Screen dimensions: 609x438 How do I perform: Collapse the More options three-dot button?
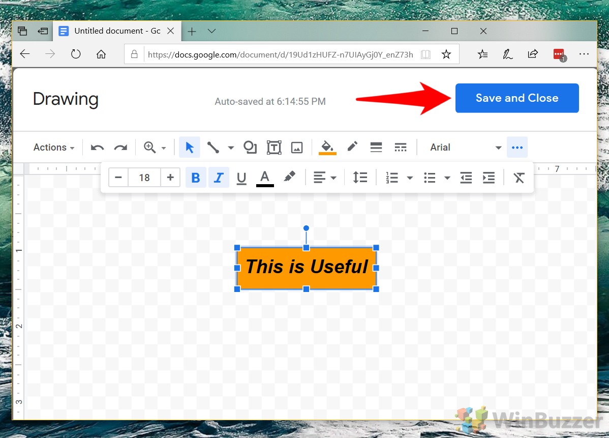coord(517,148)
